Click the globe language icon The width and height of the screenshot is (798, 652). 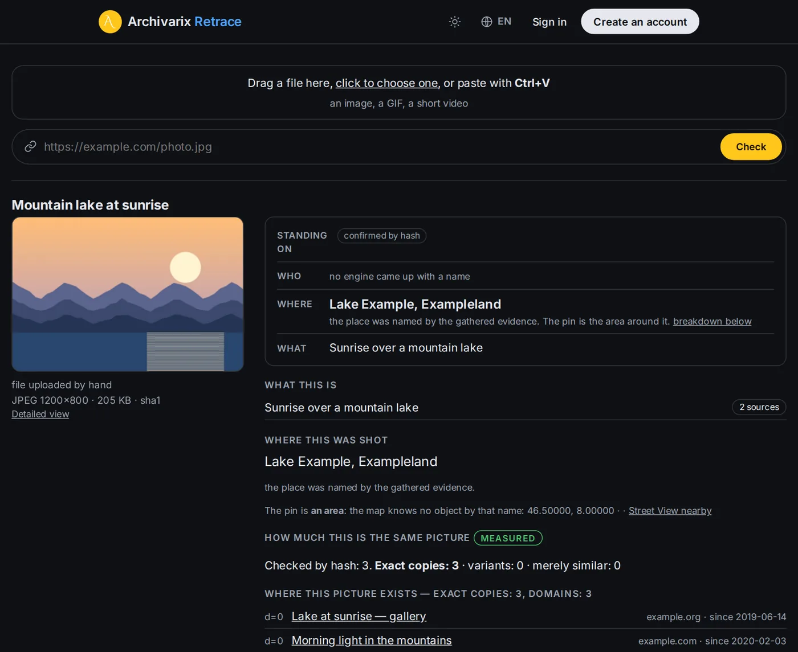(x=486, y=22)
